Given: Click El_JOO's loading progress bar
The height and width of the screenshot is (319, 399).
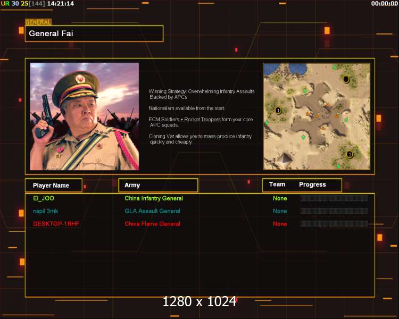Looking at the screenshot, I should tap(334, 198).
